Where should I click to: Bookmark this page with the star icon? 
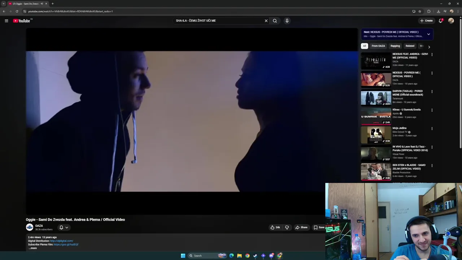420,11
